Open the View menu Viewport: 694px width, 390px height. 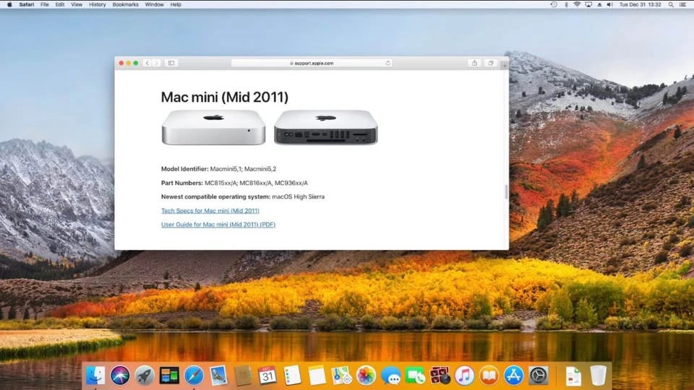(77, 4)
